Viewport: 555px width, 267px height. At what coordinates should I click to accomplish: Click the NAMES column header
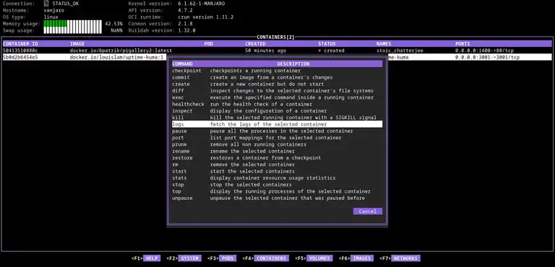(384, 44)
